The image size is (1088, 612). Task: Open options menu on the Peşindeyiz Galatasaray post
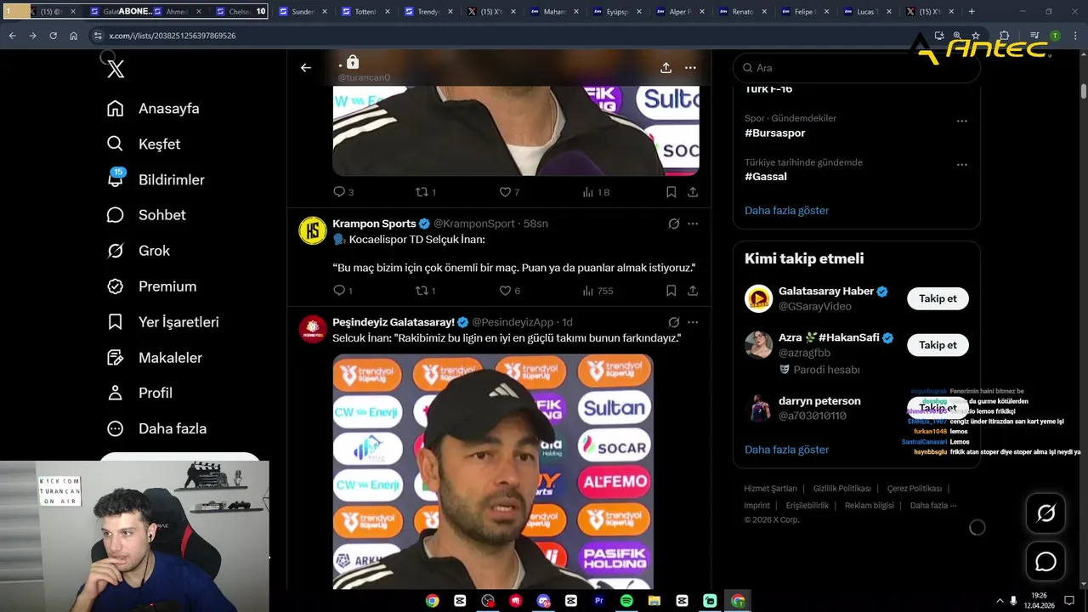[x=692, y=322]
